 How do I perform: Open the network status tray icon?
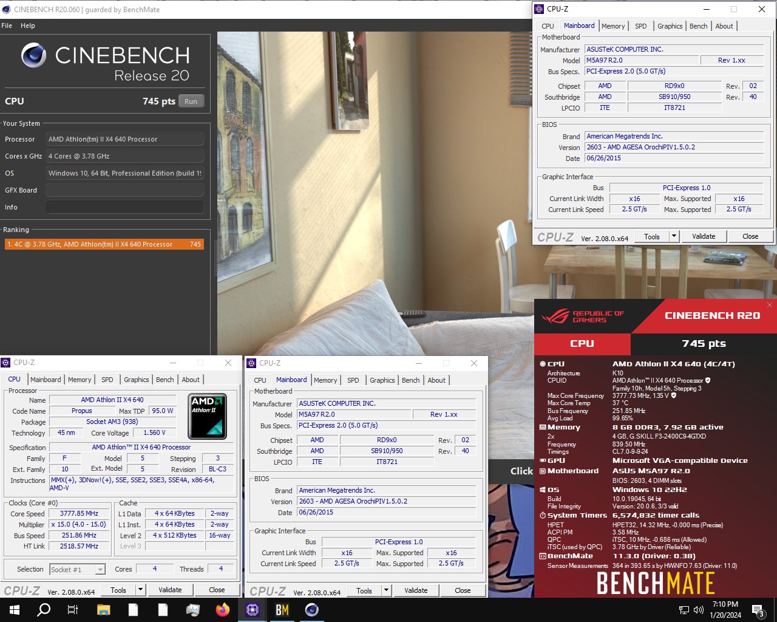pyautogui.click(x=684, y=610)
